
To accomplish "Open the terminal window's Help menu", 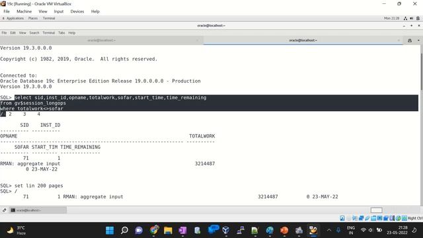I will (x=72, y=32).
